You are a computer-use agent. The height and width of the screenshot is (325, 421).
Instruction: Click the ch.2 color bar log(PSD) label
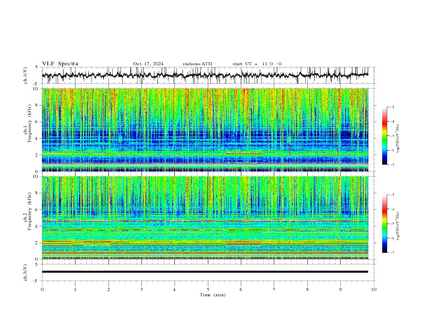pos(398,226)
